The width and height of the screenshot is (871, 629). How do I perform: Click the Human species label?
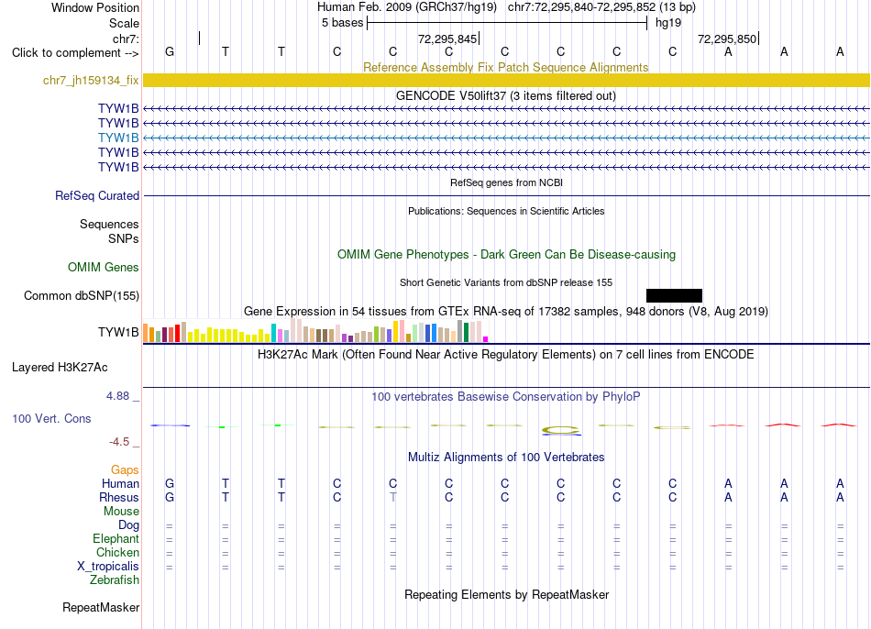pos(120,483)
